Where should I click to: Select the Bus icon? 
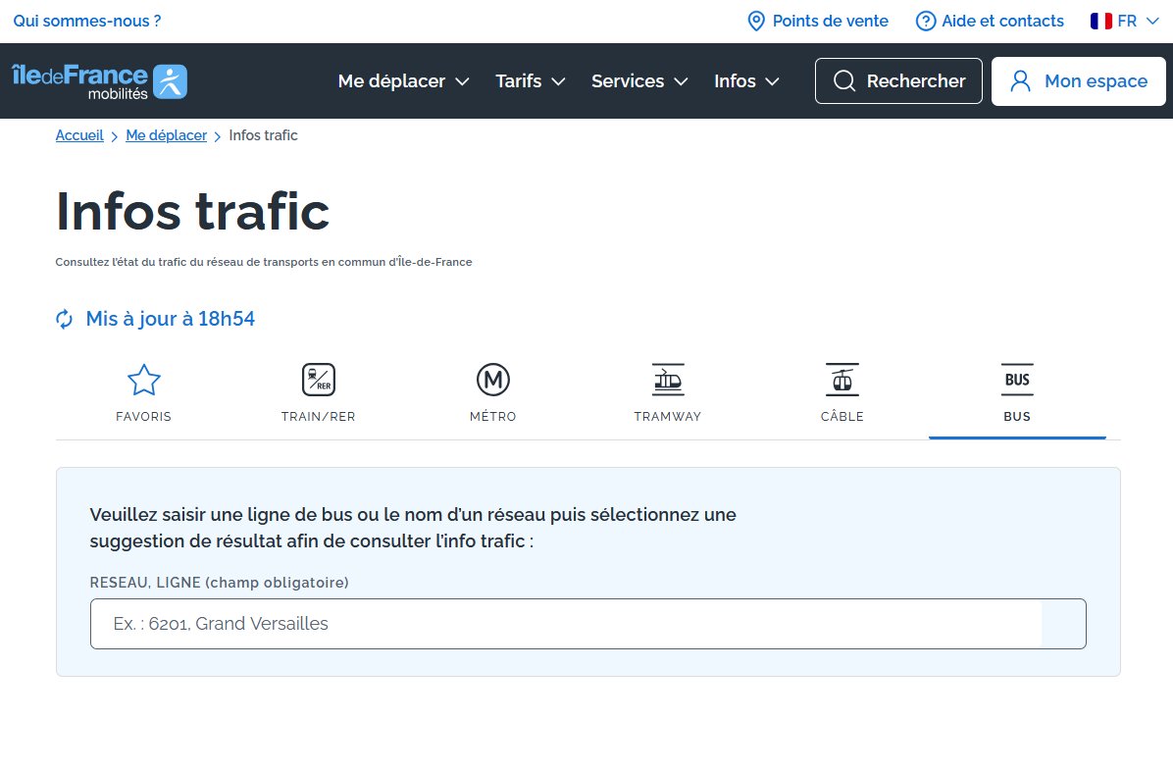point(1017,380)
